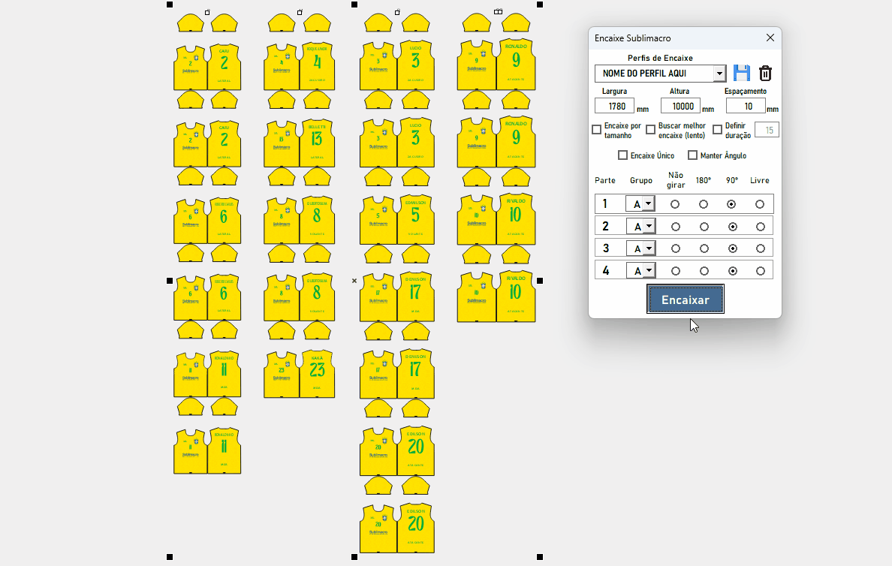Image resolution: width=892 pixels, height=566 pixels.
Task: Click the Altura field showing 10000
Action: point(680,106)
